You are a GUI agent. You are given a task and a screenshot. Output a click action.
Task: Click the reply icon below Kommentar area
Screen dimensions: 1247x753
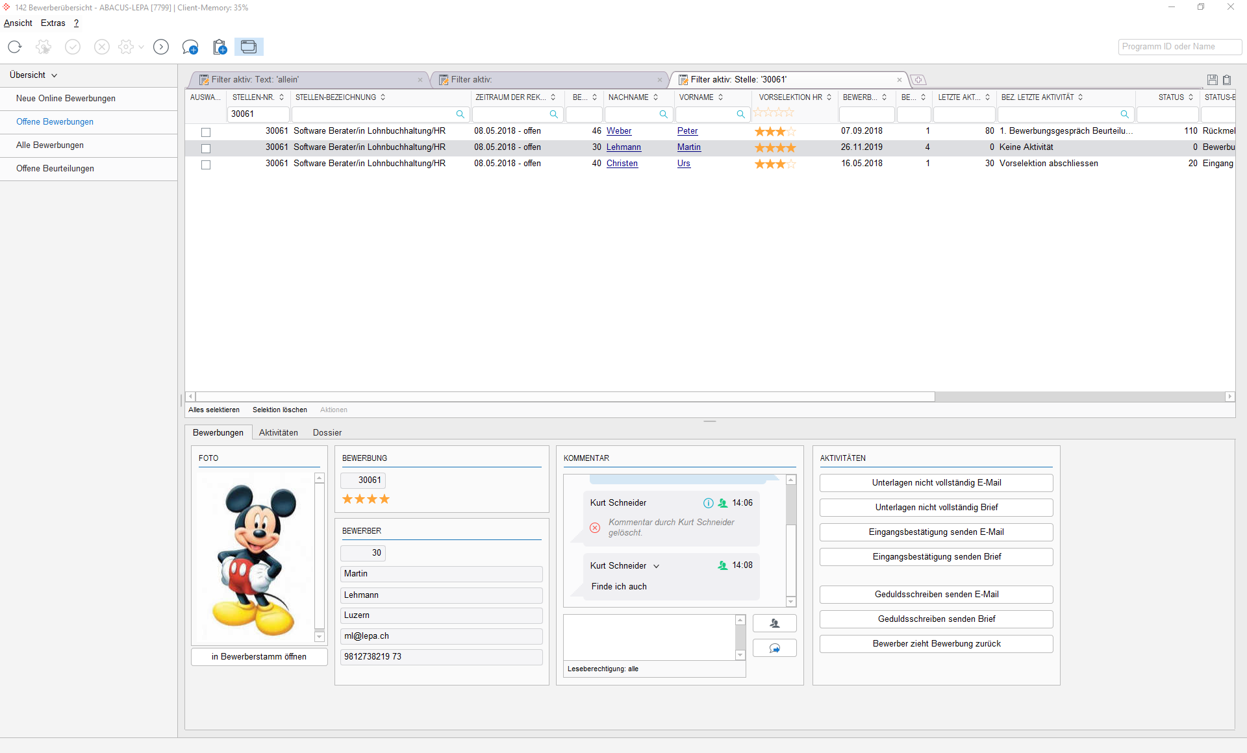tap(775, 648)
